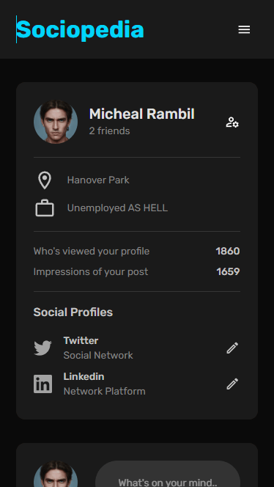Viewport: 274px width, 487px height.
Task: Click Micheal Rambil's profile picture
Action: point(56,122)
